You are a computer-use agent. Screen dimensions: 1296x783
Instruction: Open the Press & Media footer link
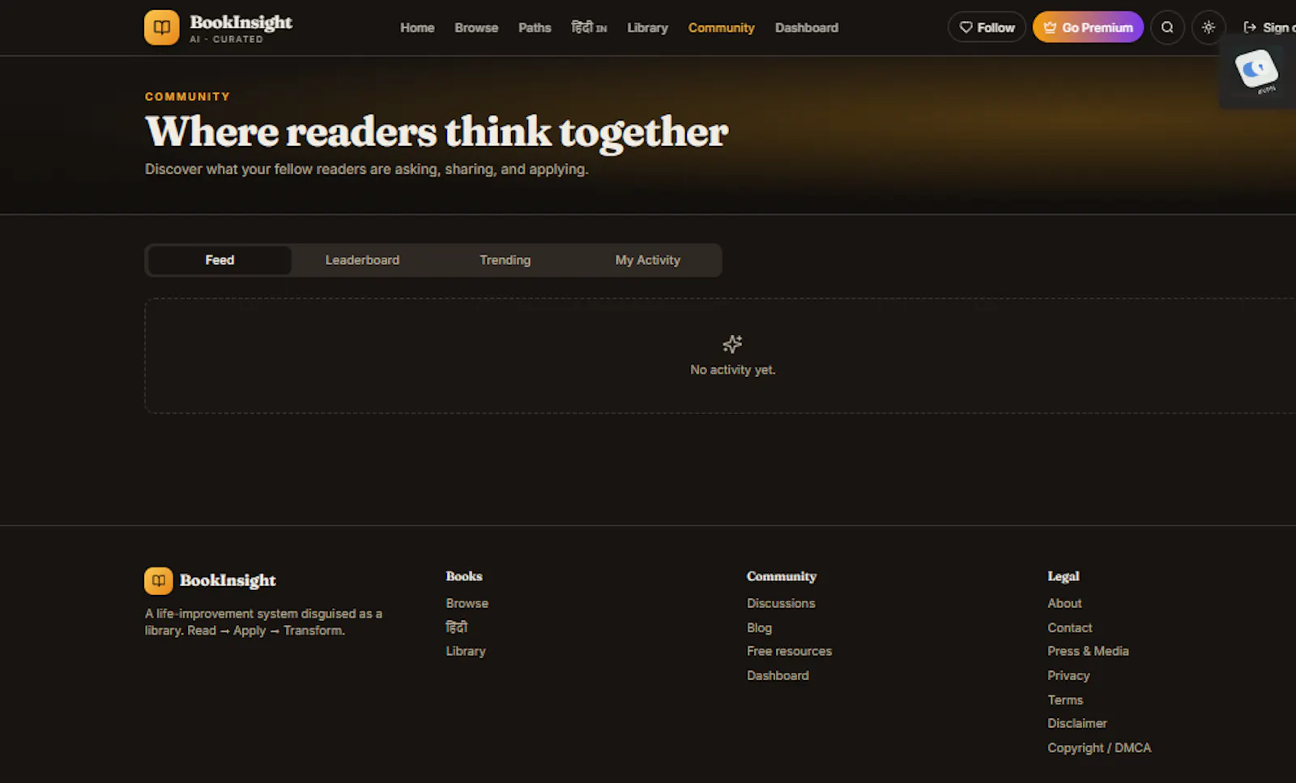click(1088, 651)
